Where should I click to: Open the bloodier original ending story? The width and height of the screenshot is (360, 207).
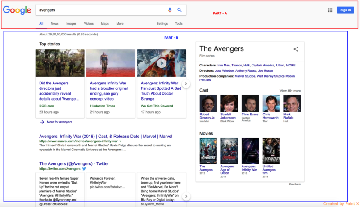pyautogui.click(x=109, y=91)
